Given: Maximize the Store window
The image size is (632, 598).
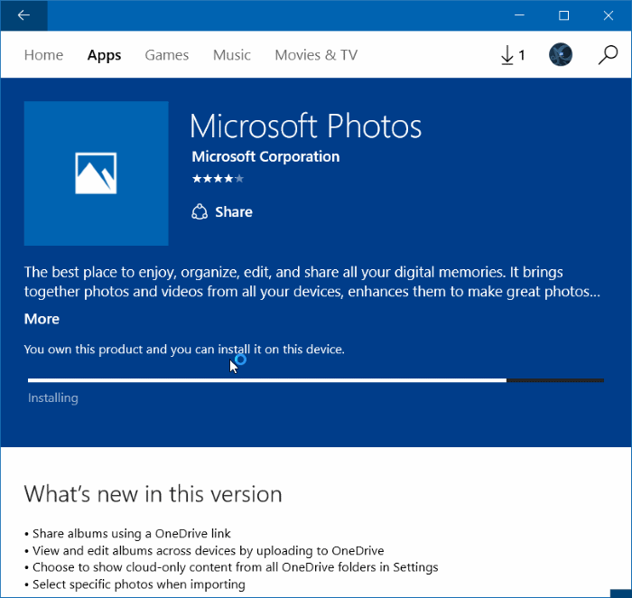Looking at the screenshot, I should coord(564,15).
